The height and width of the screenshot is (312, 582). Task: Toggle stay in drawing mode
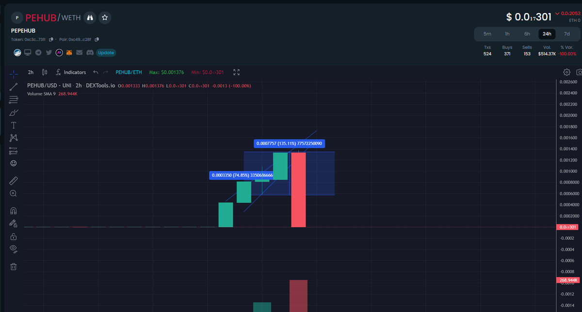pos(14,223)
